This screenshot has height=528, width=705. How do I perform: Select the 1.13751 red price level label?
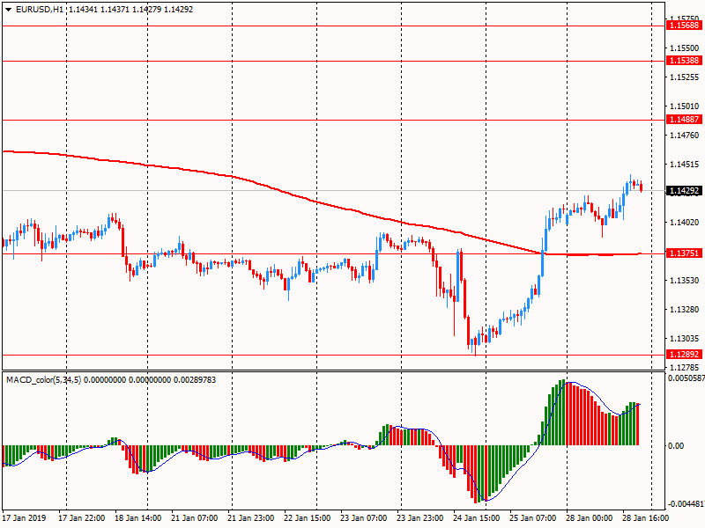pos(685,253)
